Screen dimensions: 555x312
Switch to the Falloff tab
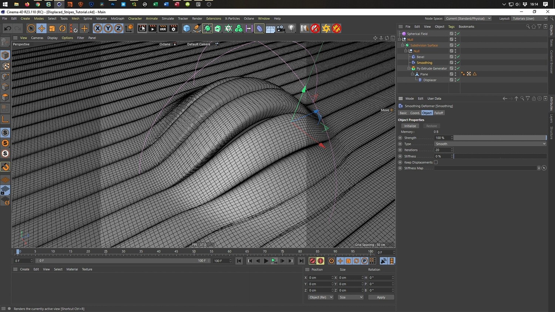click(x=438, y=113)
